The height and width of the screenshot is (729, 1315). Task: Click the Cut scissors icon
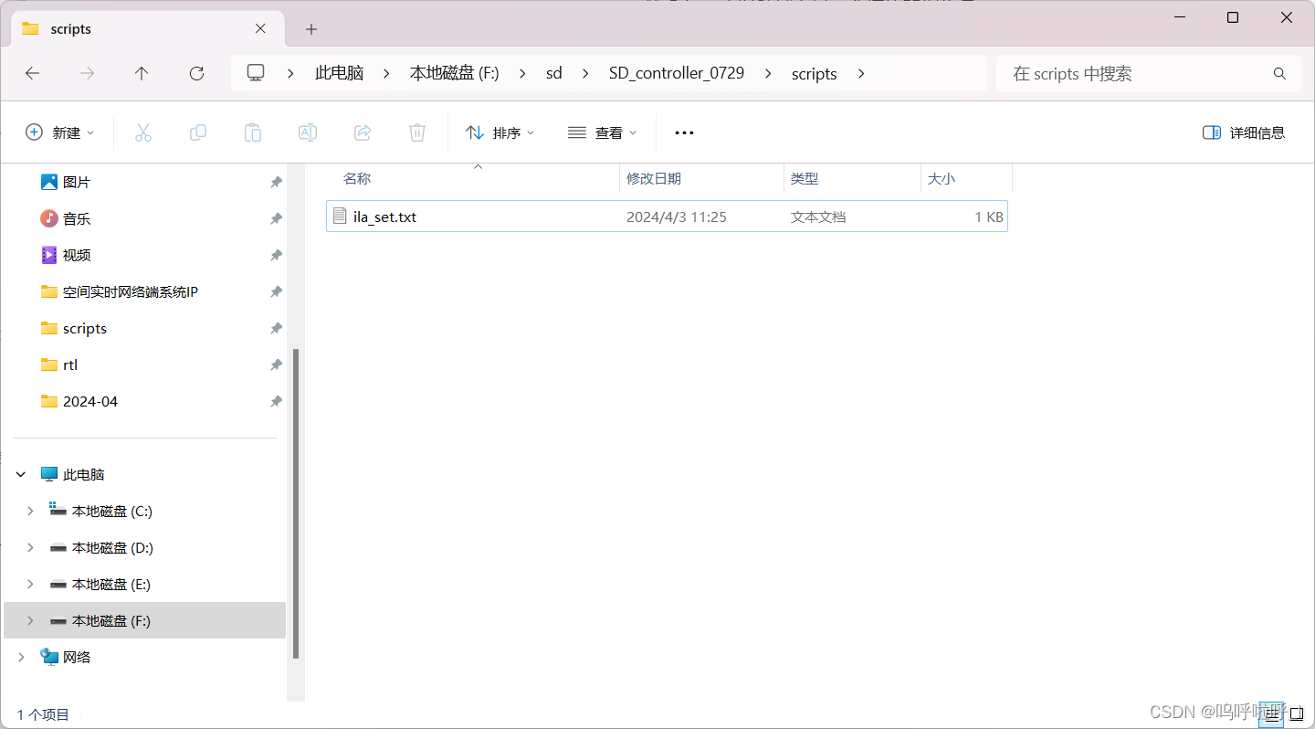click(x=143, y=132)
